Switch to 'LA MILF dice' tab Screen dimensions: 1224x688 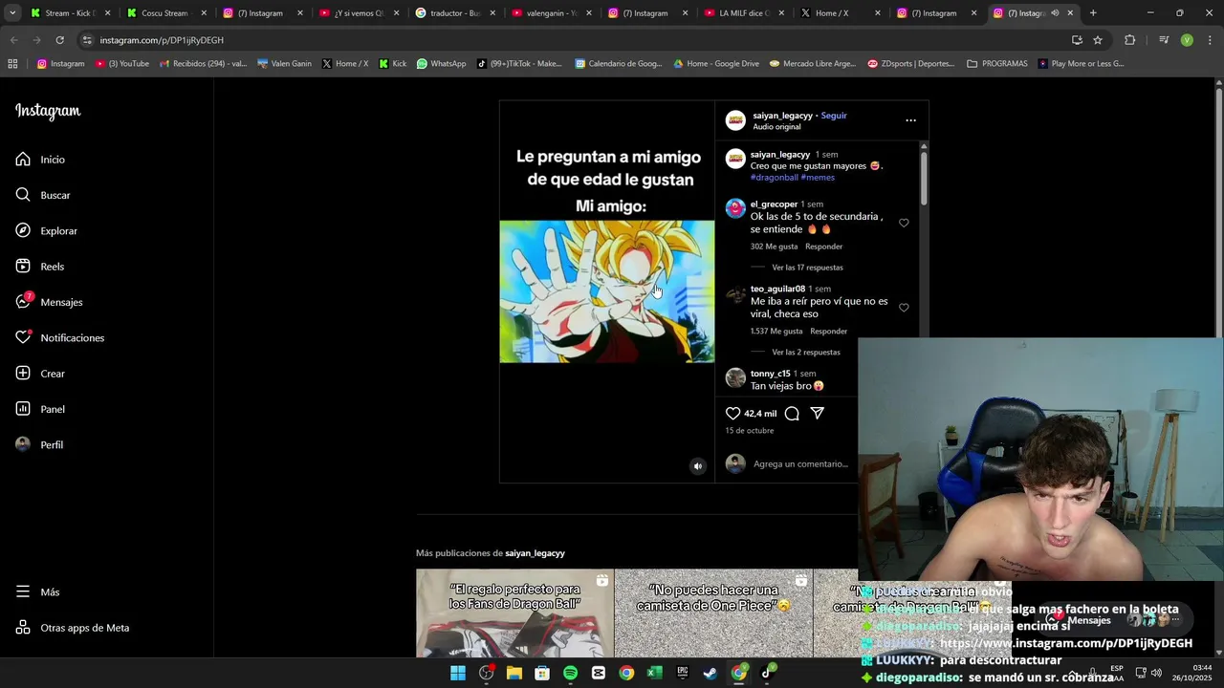click(x=742, y=13)
